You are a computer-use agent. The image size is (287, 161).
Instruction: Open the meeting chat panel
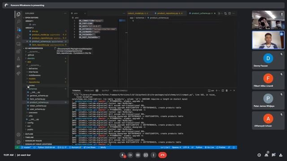274,155
